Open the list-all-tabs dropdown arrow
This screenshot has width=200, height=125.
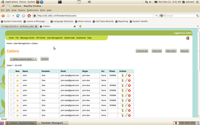pyautogui.click(x=198, y=26)
